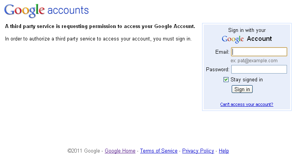Click the 'you must sign in' paragraph
Screen dimensions: 294x158
tap(98, 39)
